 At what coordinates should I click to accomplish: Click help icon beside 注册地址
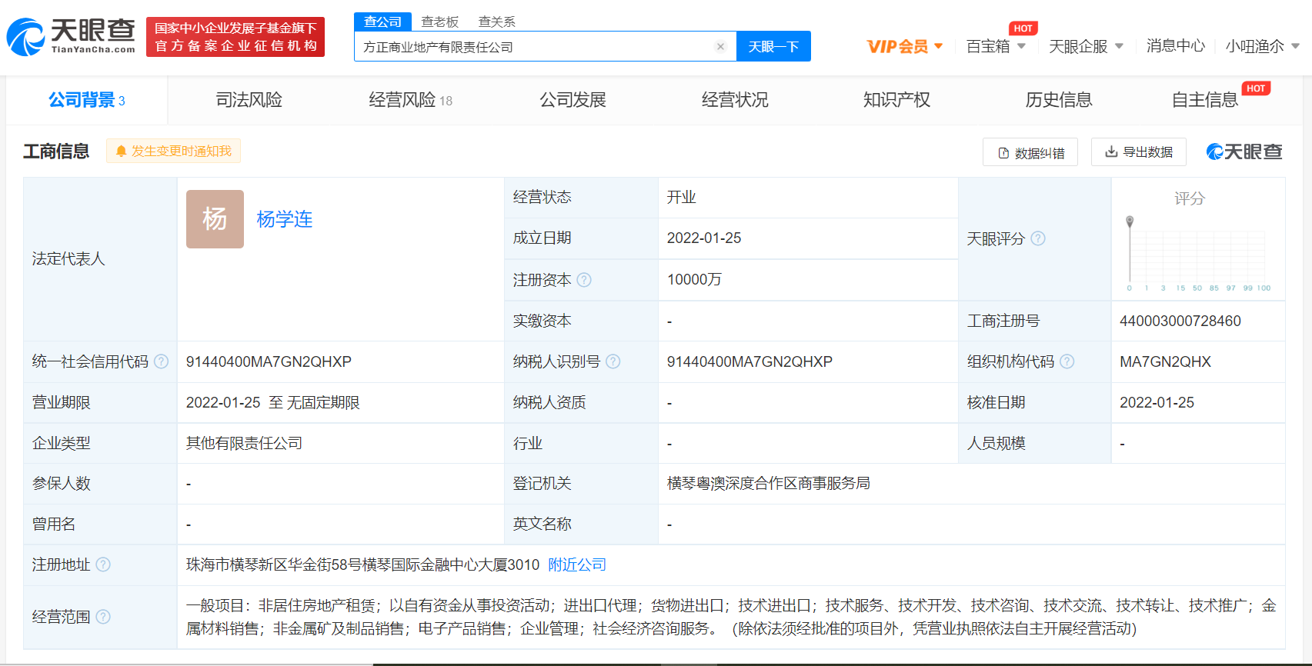coord(103,564)
